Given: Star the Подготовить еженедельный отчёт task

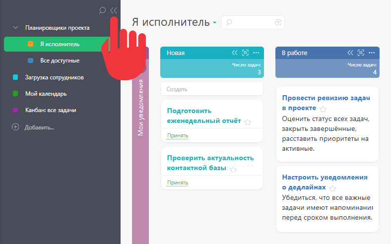Looking at the screenshot, I should [x=248, y=122].
